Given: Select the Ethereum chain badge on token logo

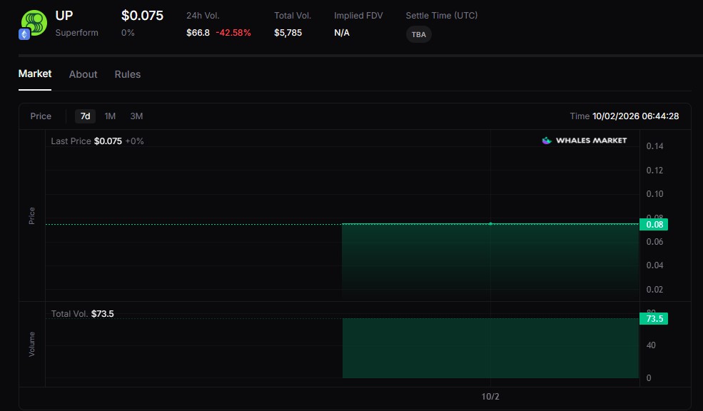Looking at the screenshot, I should (24, 32).
